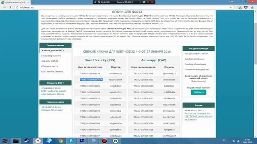Viewport: 257px width, 144px height.
Task: Click the Yandex 'Я' home button
Action: (x=10, y=7)
